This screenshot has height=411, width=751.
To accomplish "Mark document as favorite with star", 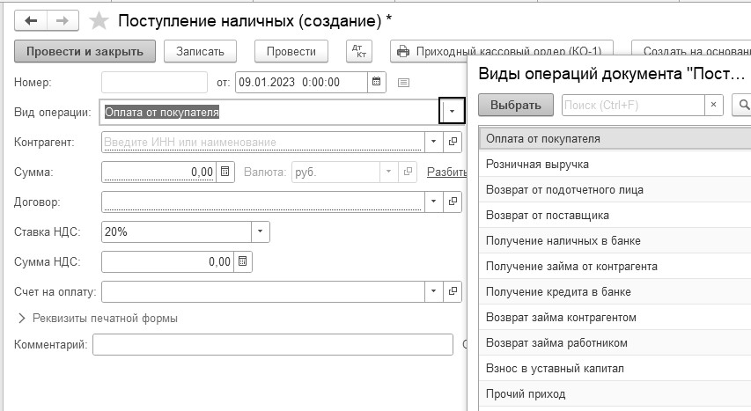I will [100, 21].
